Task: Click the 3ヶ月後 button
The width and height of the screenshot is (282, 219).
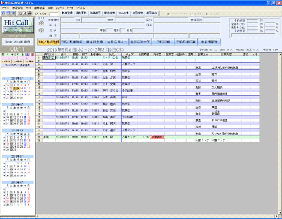Action: (x=29, y=61)
